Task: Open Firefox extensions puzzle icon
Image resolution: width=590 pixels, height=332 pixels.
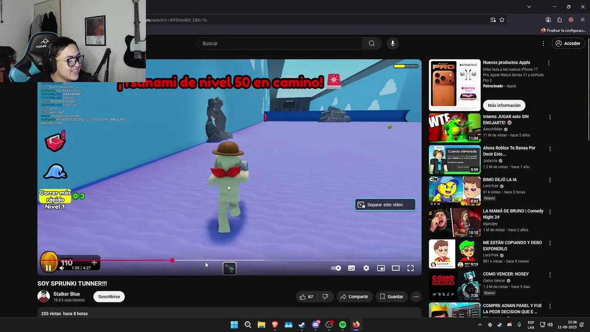Action: pyautogui.click(x=559, y=20)
